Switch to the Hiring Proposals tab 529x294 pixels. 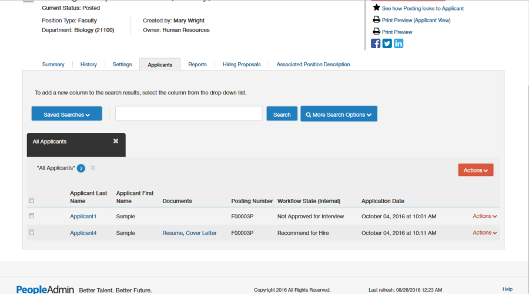click(x=242, y=65)
